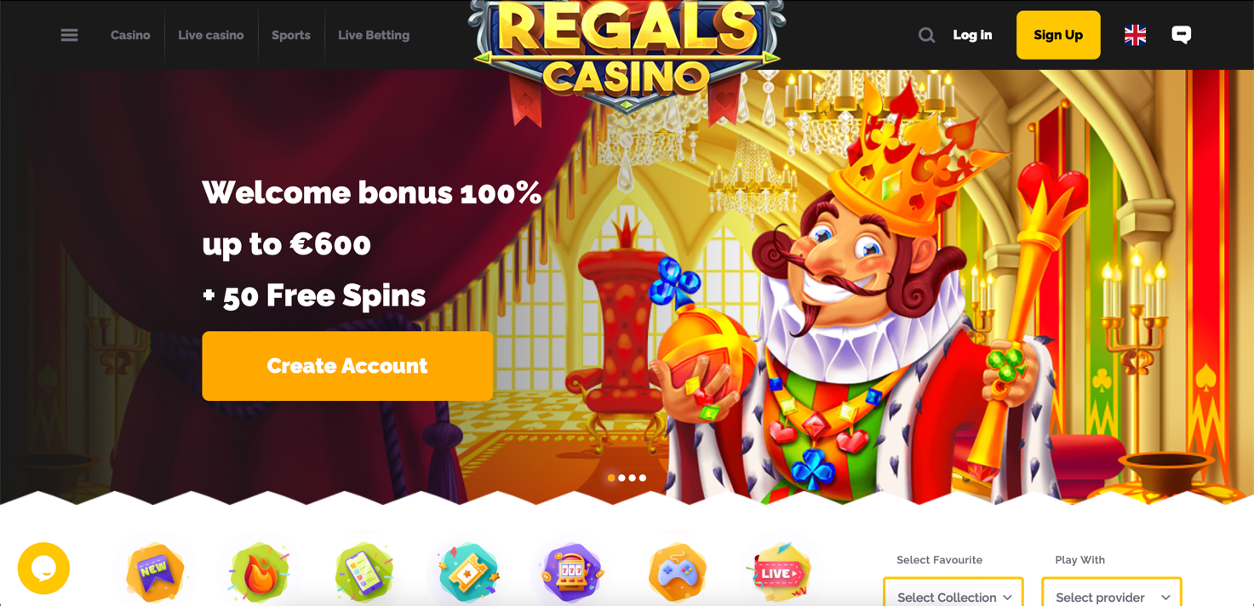The width and height of the screenshot is (1254, 606).
Task: Select the golden ticket category icon
Action: click(x=467, y=573)
